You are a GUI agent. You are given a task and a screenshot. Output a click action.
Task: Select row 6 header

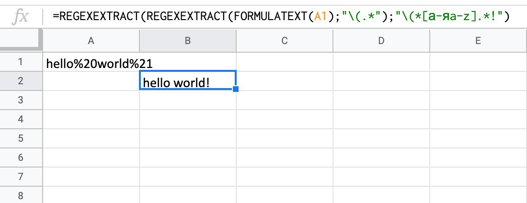point(21,158)
